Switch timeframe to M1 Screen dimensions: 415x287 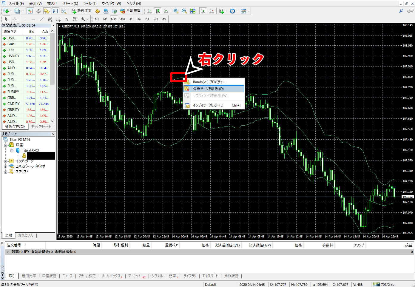(x=97, y=19)
